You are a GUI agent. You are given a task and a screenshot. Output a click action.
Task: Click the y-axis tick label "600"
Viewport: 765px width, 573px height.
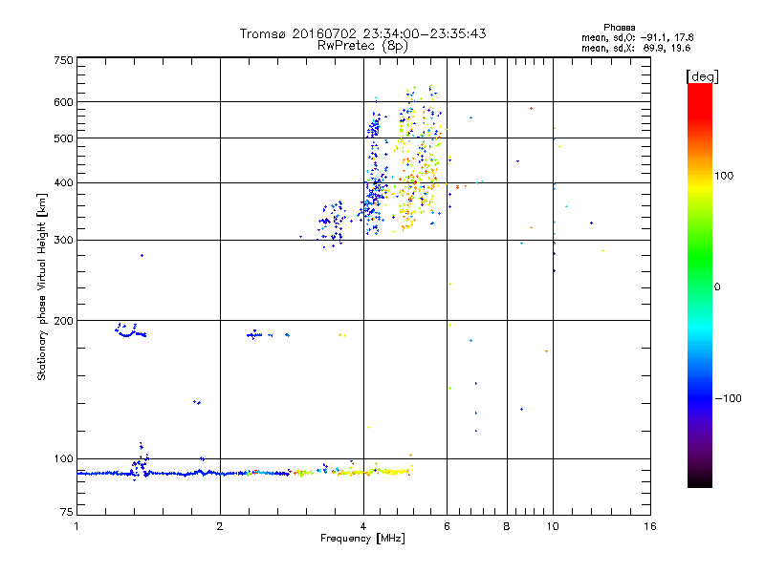(x=63, y=102)
